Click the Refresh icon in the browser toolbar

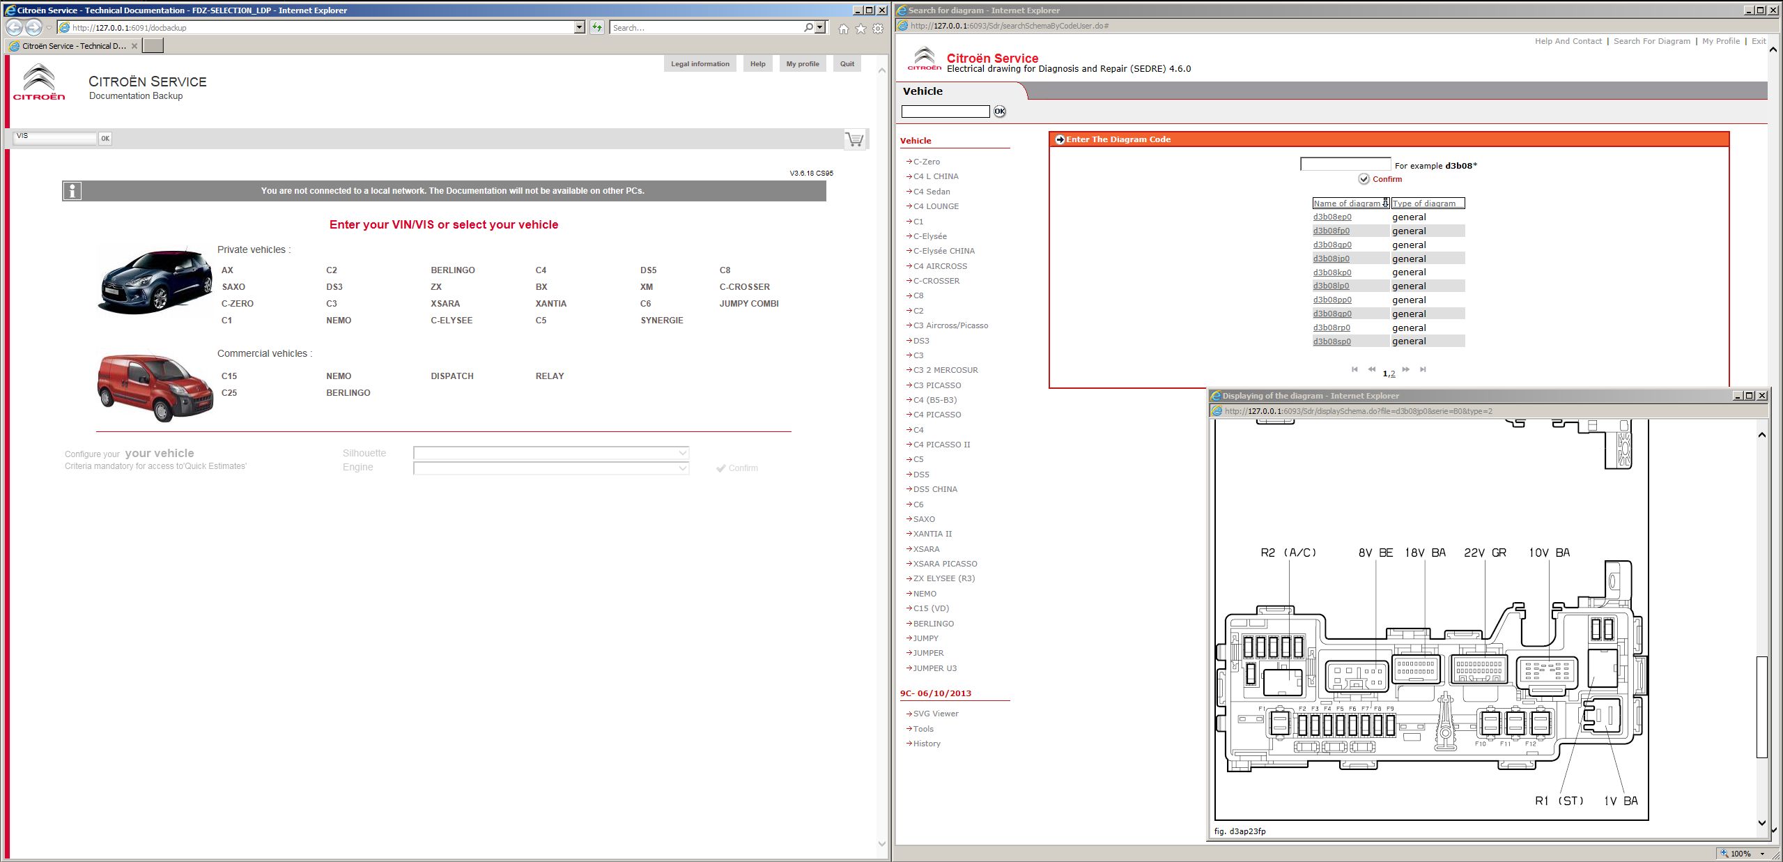coord(597,27)
